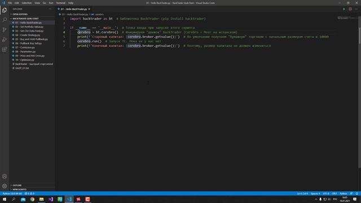This screenshot has height=203, width=361.
Task: Open the Manage gear icon
Action: (5, 186)
